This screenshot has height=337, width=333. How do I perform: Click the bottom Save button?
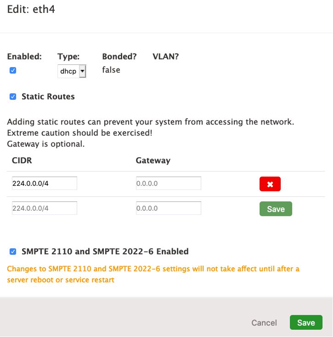click(306, 322)
